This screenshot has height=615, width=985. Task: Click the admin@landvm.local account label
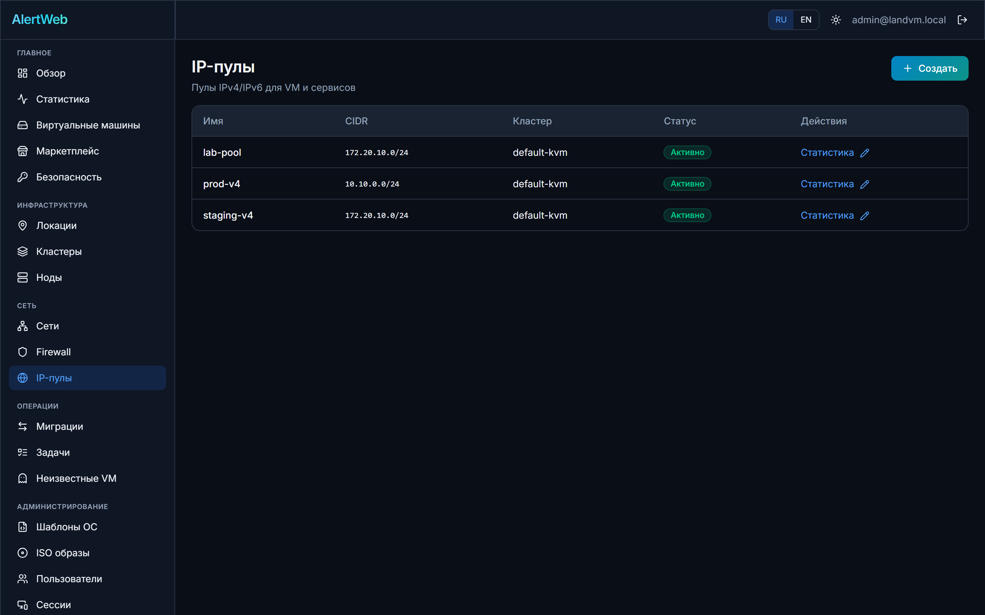[899, 20]
